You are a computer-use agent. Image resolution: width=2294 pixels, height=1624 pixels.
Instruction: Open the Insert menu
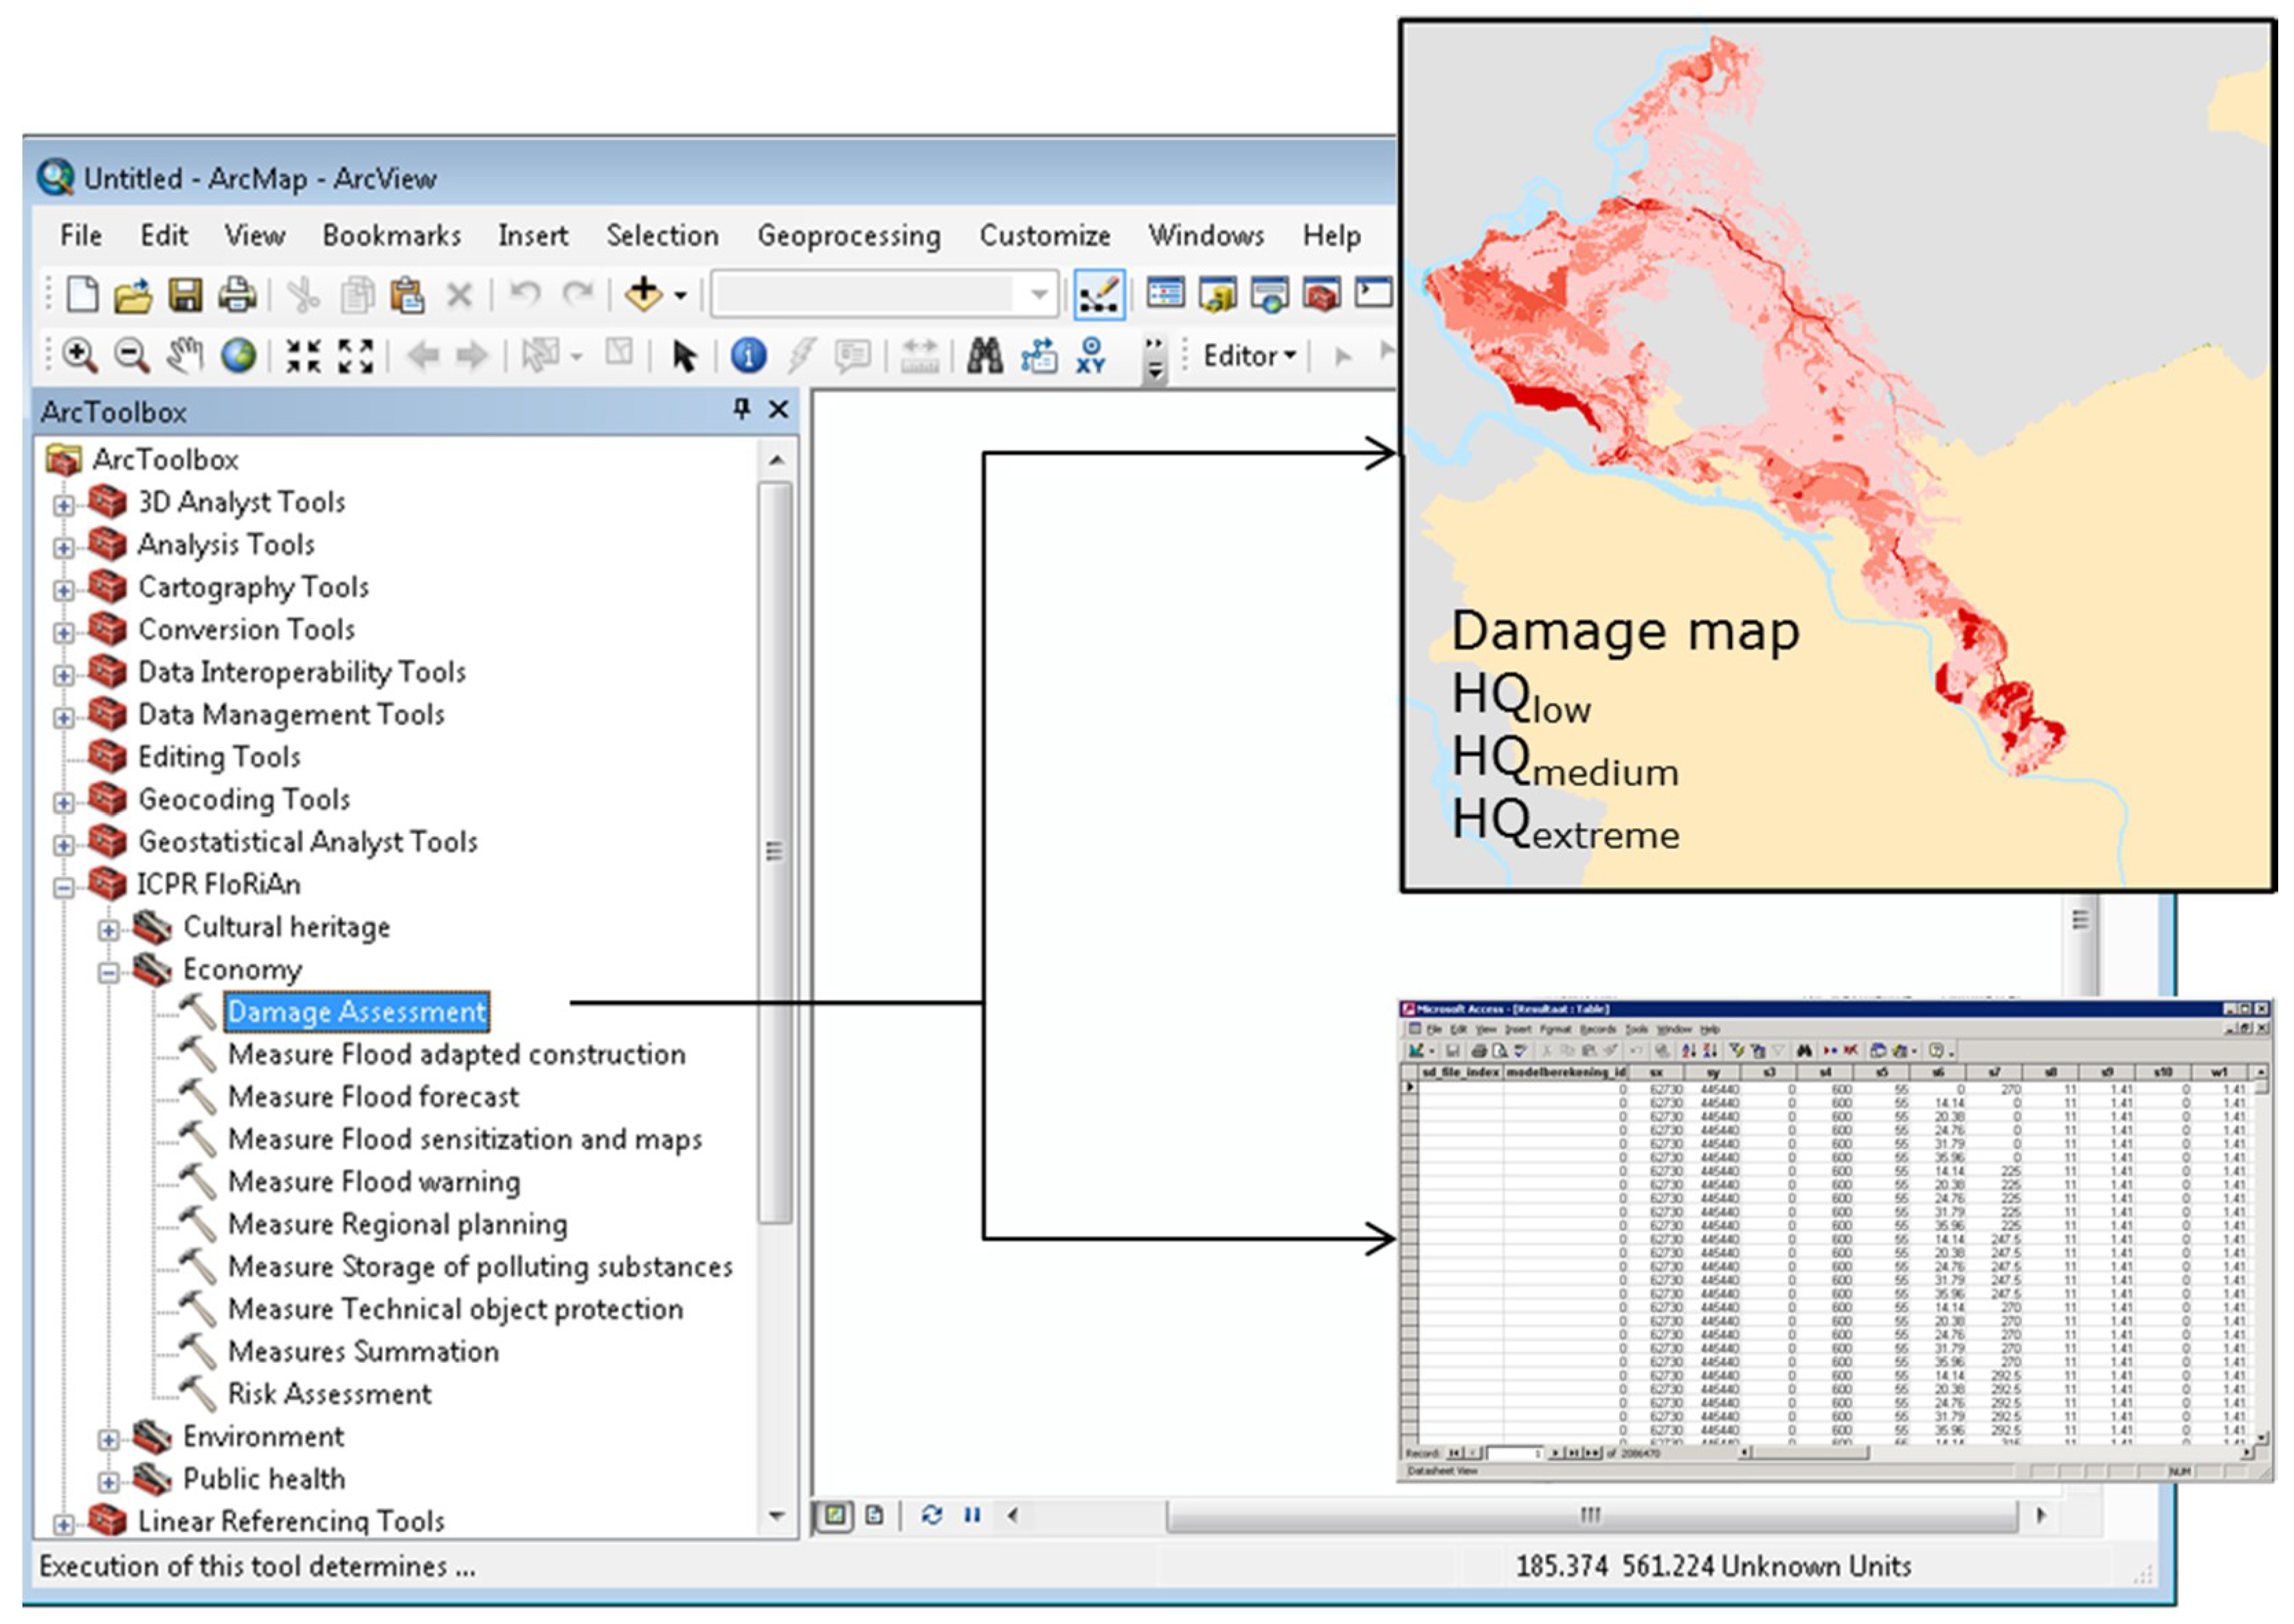click(x=533, y=236)
